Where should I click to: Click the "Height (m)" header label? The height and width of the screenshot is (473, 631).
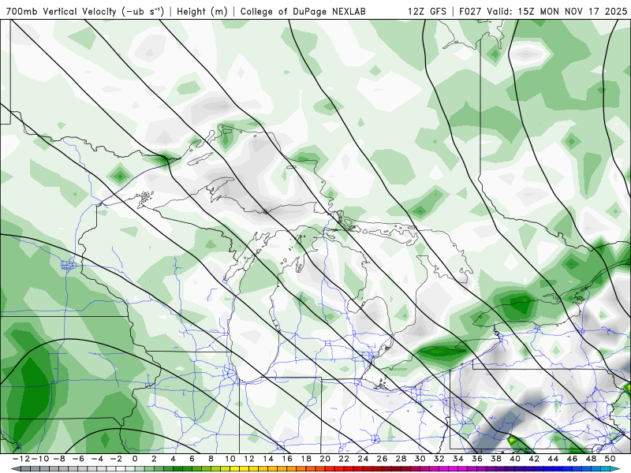203,12
